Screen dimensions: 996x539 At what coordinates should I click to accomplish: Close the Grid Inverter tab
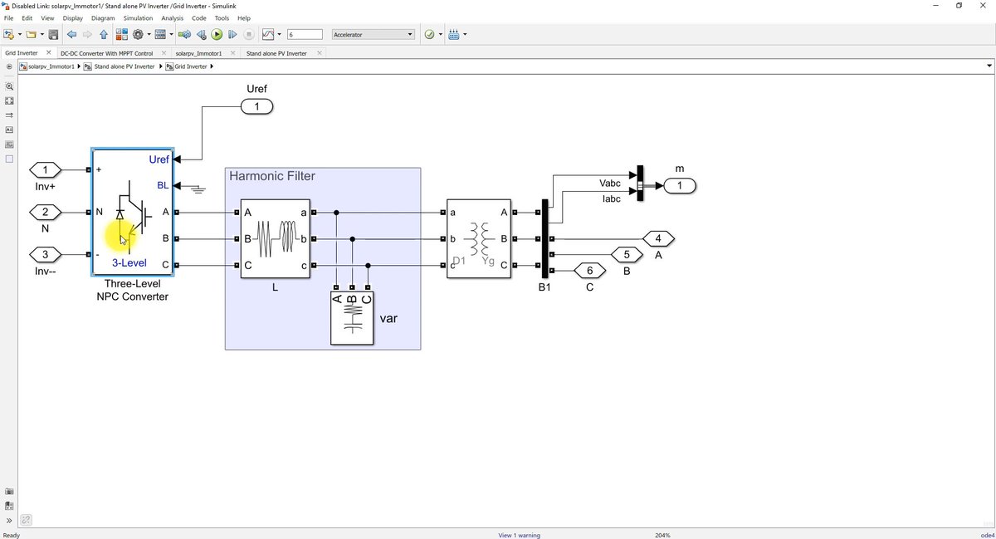click(48, 52)
